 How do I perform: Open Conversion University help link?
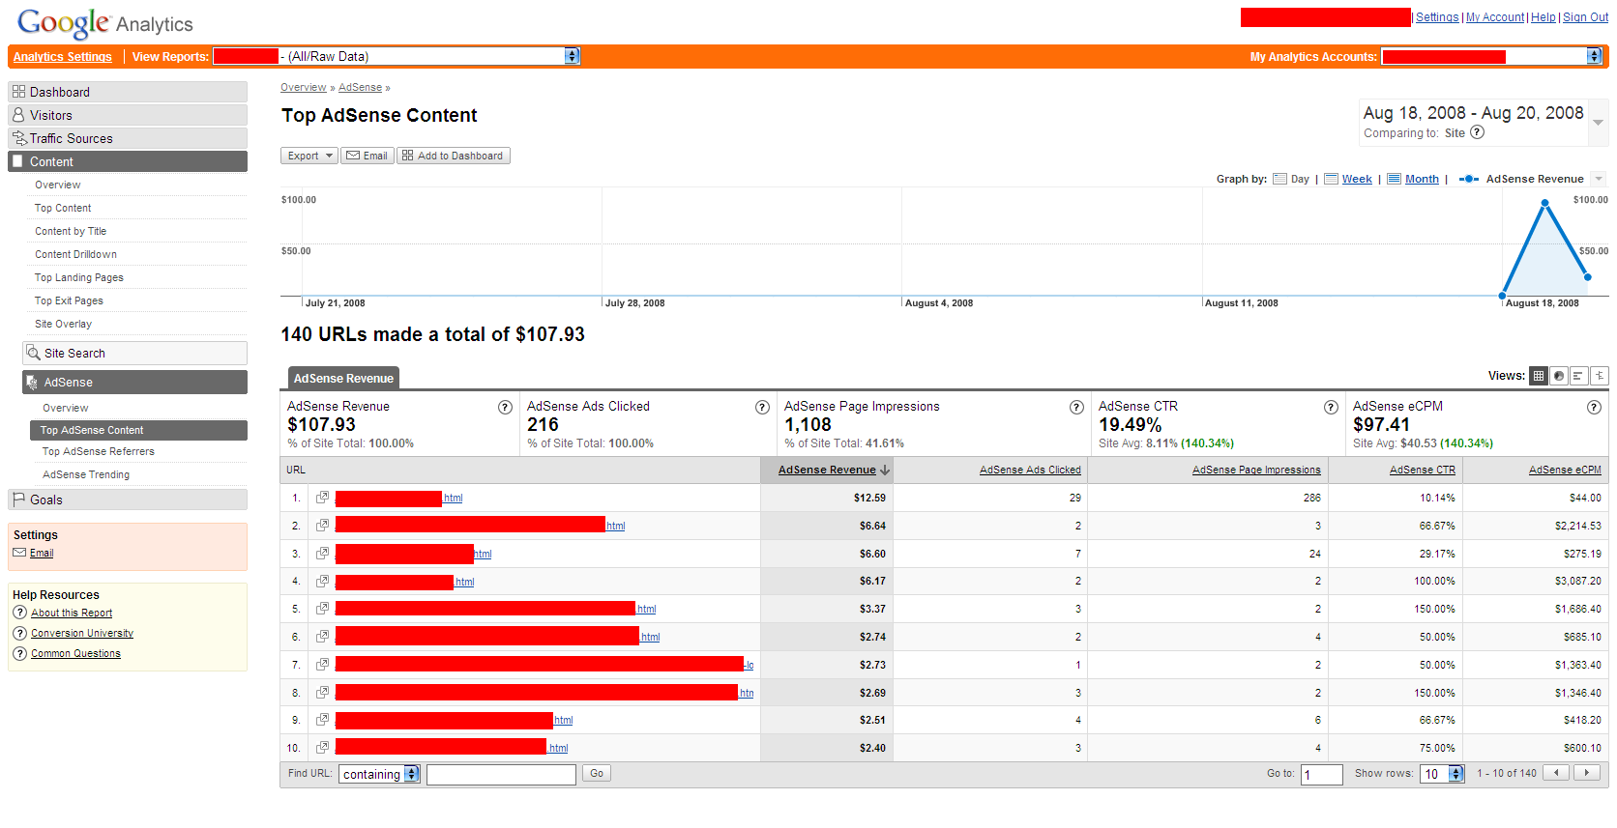click(82, 633)
